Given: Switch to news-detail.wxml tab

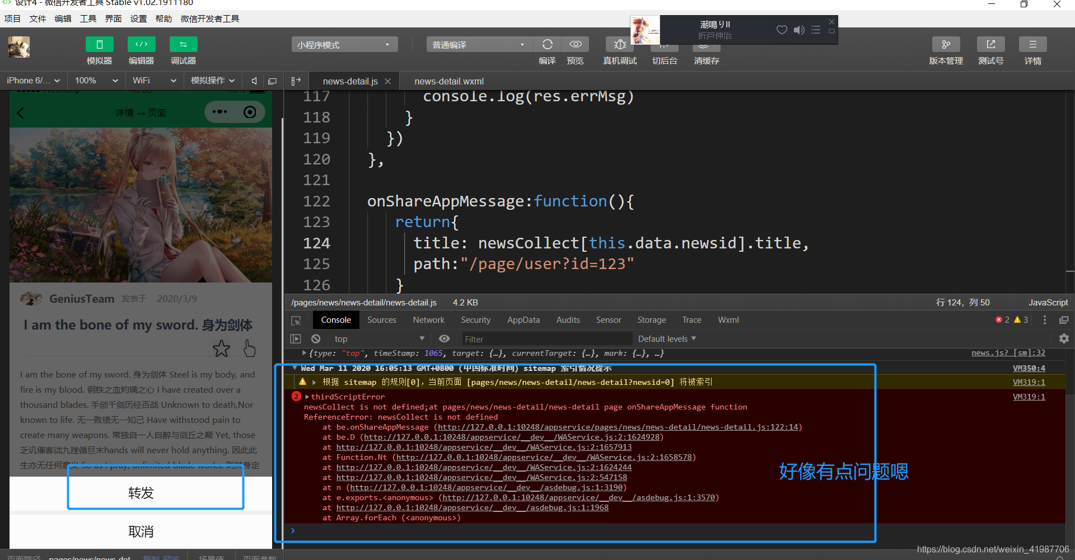Looking at the screenshot, I should [449, 81].
